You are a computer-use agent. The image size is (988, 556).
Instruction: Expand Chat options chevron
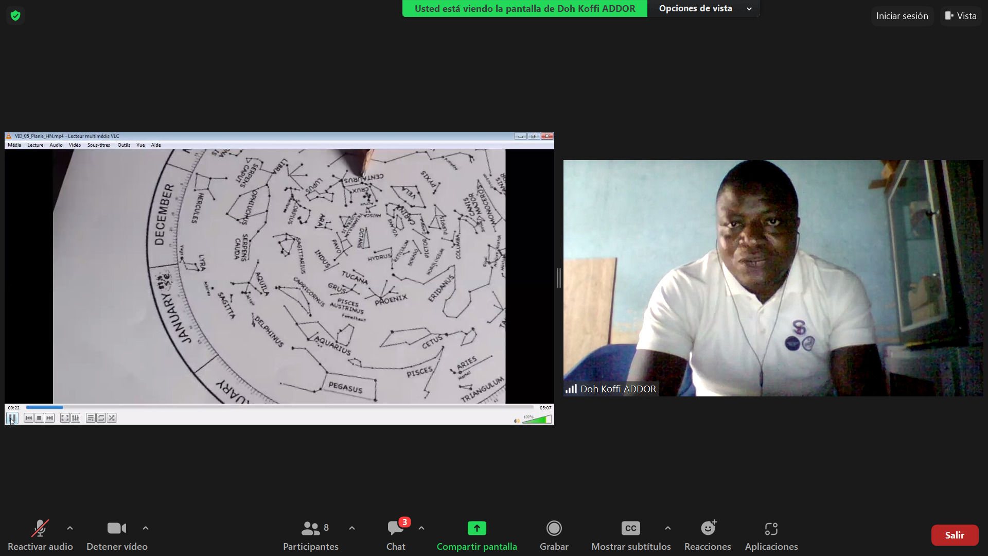(x=421, y=528)
